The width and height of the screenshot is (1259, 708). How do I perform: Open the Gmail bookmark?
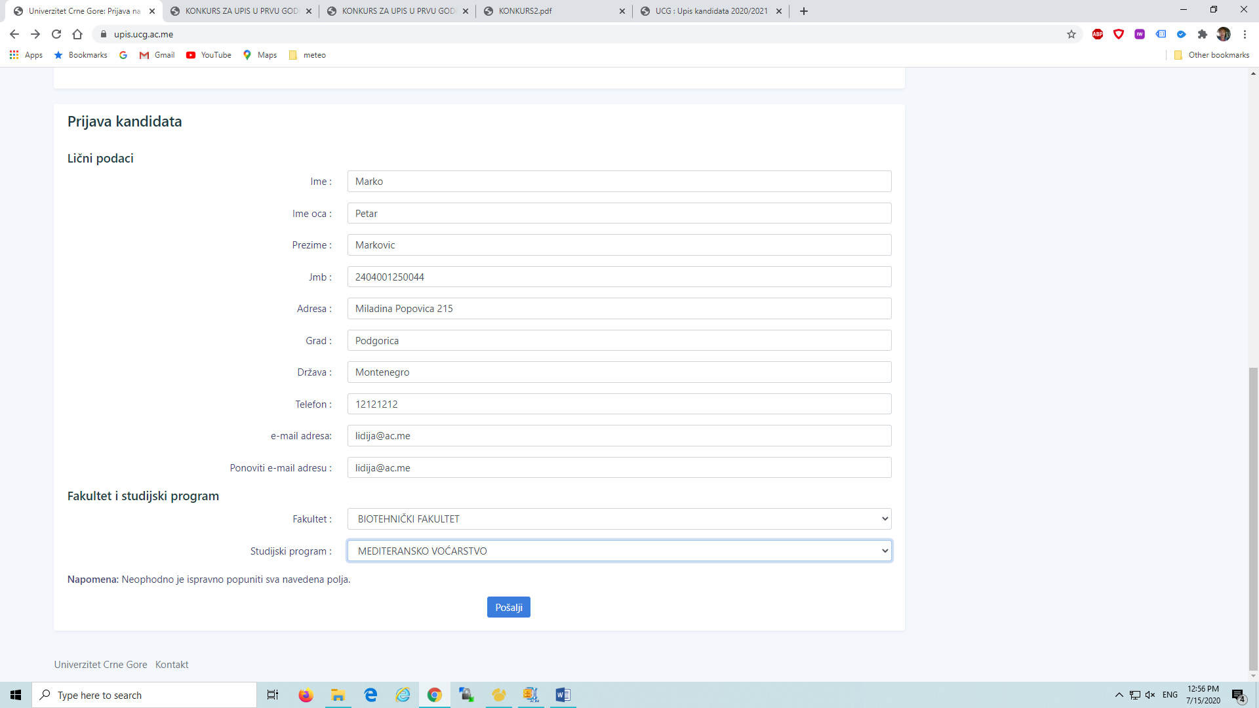click(157, 55)
